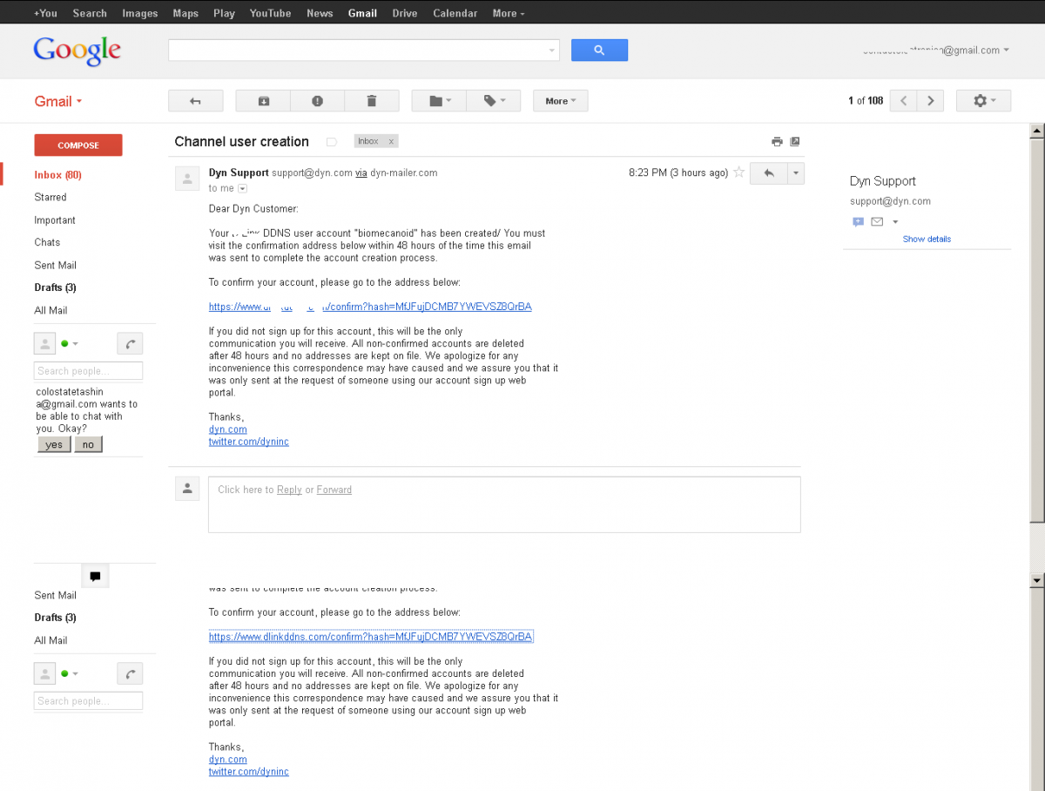This screenshot has height=791, width=1045.
Task: Click the chat speech-bubble icon in sidebar
Action: coord(95,576)
